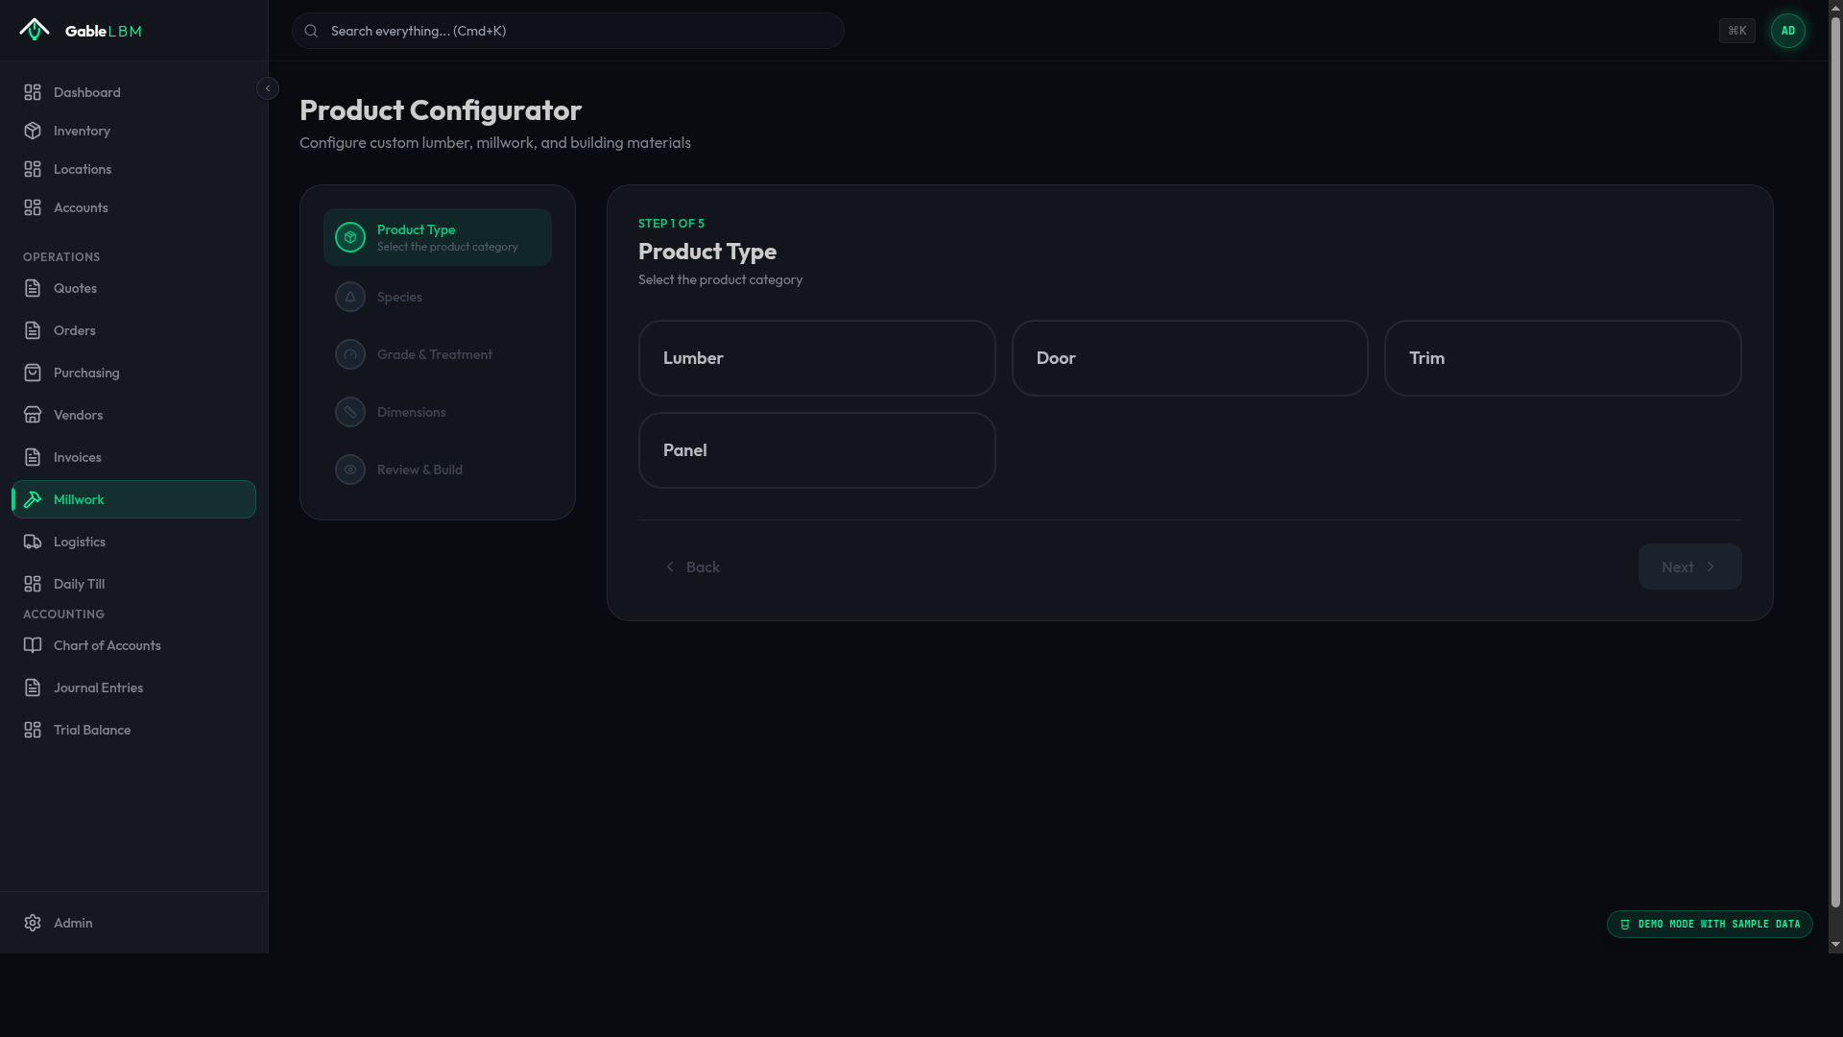1843x1037 pixels.
Task: Go back using the Back chevron
Action: (x=670, y=567)
